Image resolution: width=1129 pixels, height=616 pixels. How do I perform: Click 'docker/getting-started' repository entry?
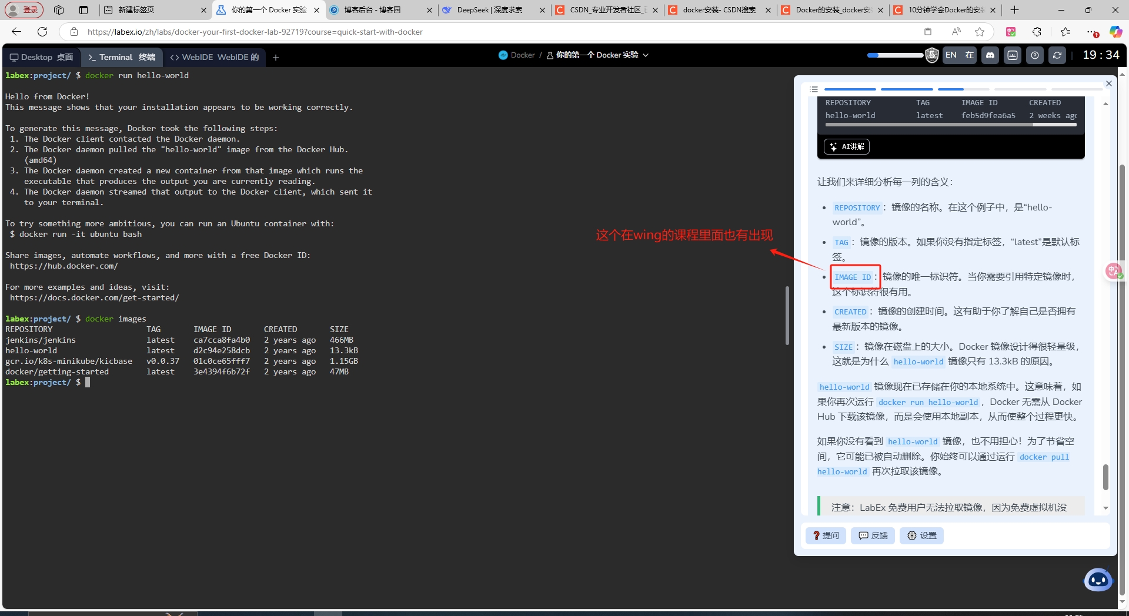[57, 372]
